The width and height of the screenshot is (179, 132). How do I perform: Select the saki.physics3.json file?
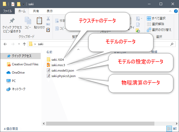[61, 76]
